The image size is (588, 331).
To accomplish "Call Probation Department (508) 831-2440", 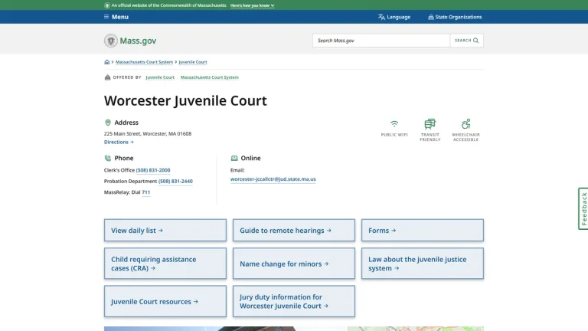I will pyautogui.click(x=175, y=181).
